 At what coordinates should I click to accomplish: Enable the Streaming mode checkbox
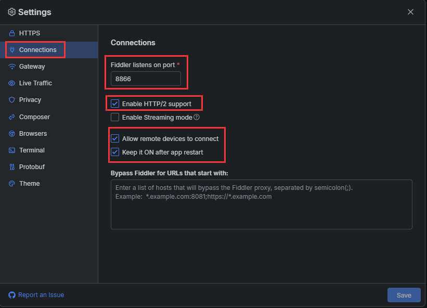[x=115, y=117]
